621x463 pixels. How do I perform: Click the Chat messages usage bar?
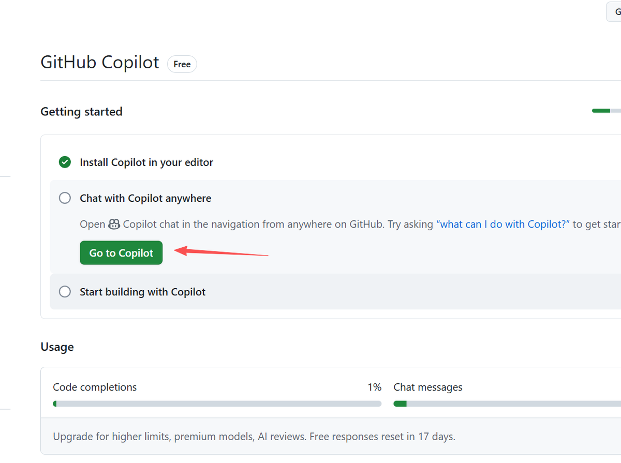point(507,404)
